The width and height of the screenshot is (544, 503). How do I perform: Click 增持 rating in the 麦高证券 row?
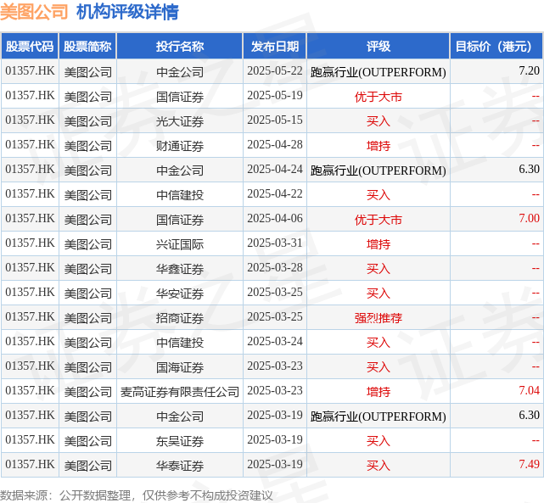tap(379, 392)
